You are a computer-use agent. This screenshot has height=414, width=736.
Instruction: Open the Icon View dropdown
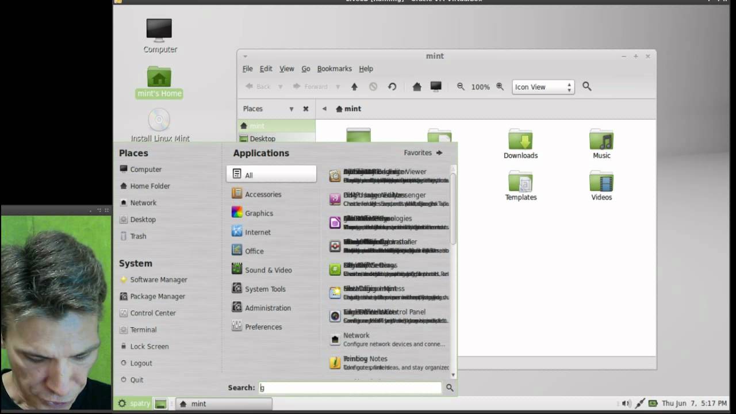[543, 87]
